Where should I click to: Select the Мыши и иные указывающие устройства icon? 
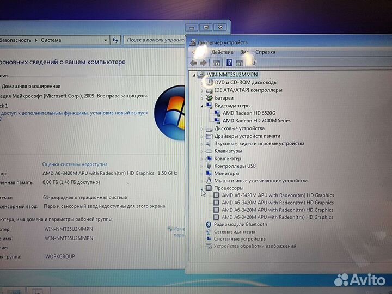(x=209, y=181)
